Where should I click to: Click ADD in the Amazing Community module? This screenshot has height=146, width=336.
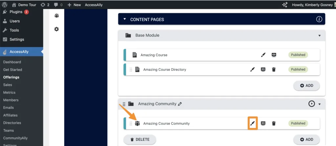pyautogui.click(x=307, y=139)
